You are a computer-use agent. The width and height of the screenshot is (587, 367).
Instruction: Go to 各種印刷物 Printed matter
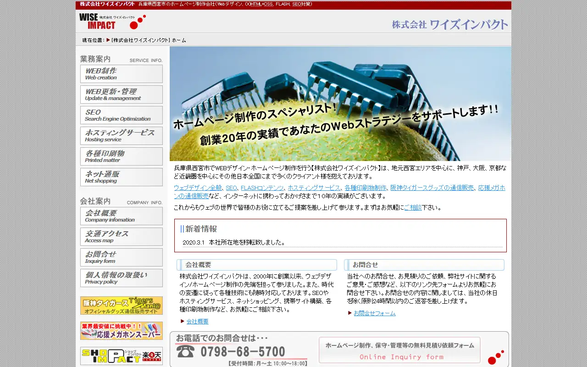tap(122, 156)
